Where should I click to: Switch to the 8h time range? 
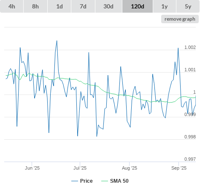35,6
